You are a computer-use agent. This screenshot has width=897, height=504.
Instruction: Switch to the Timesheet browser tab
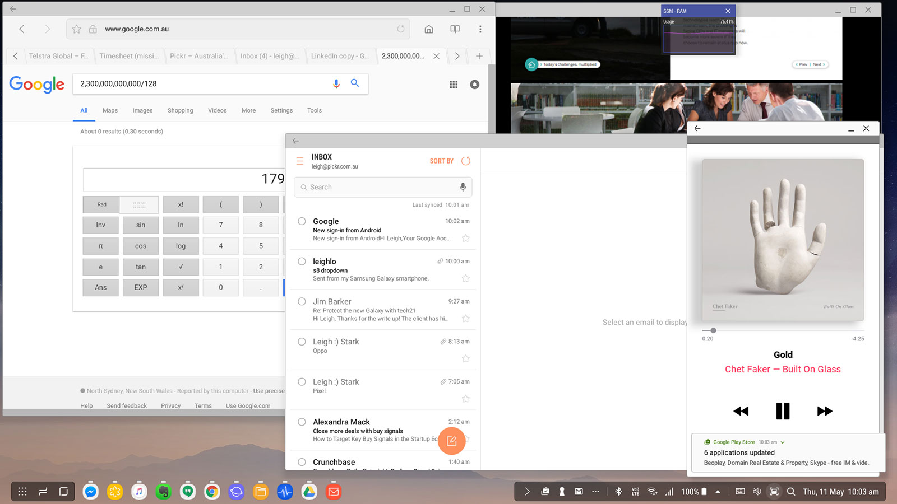point(129,56)
